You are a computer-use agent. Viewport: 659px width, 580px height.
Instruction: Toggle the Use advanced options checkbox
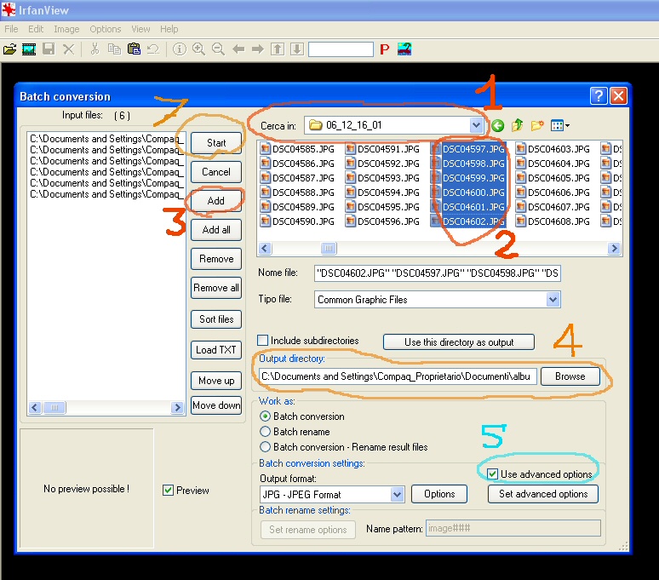(492, 474)
